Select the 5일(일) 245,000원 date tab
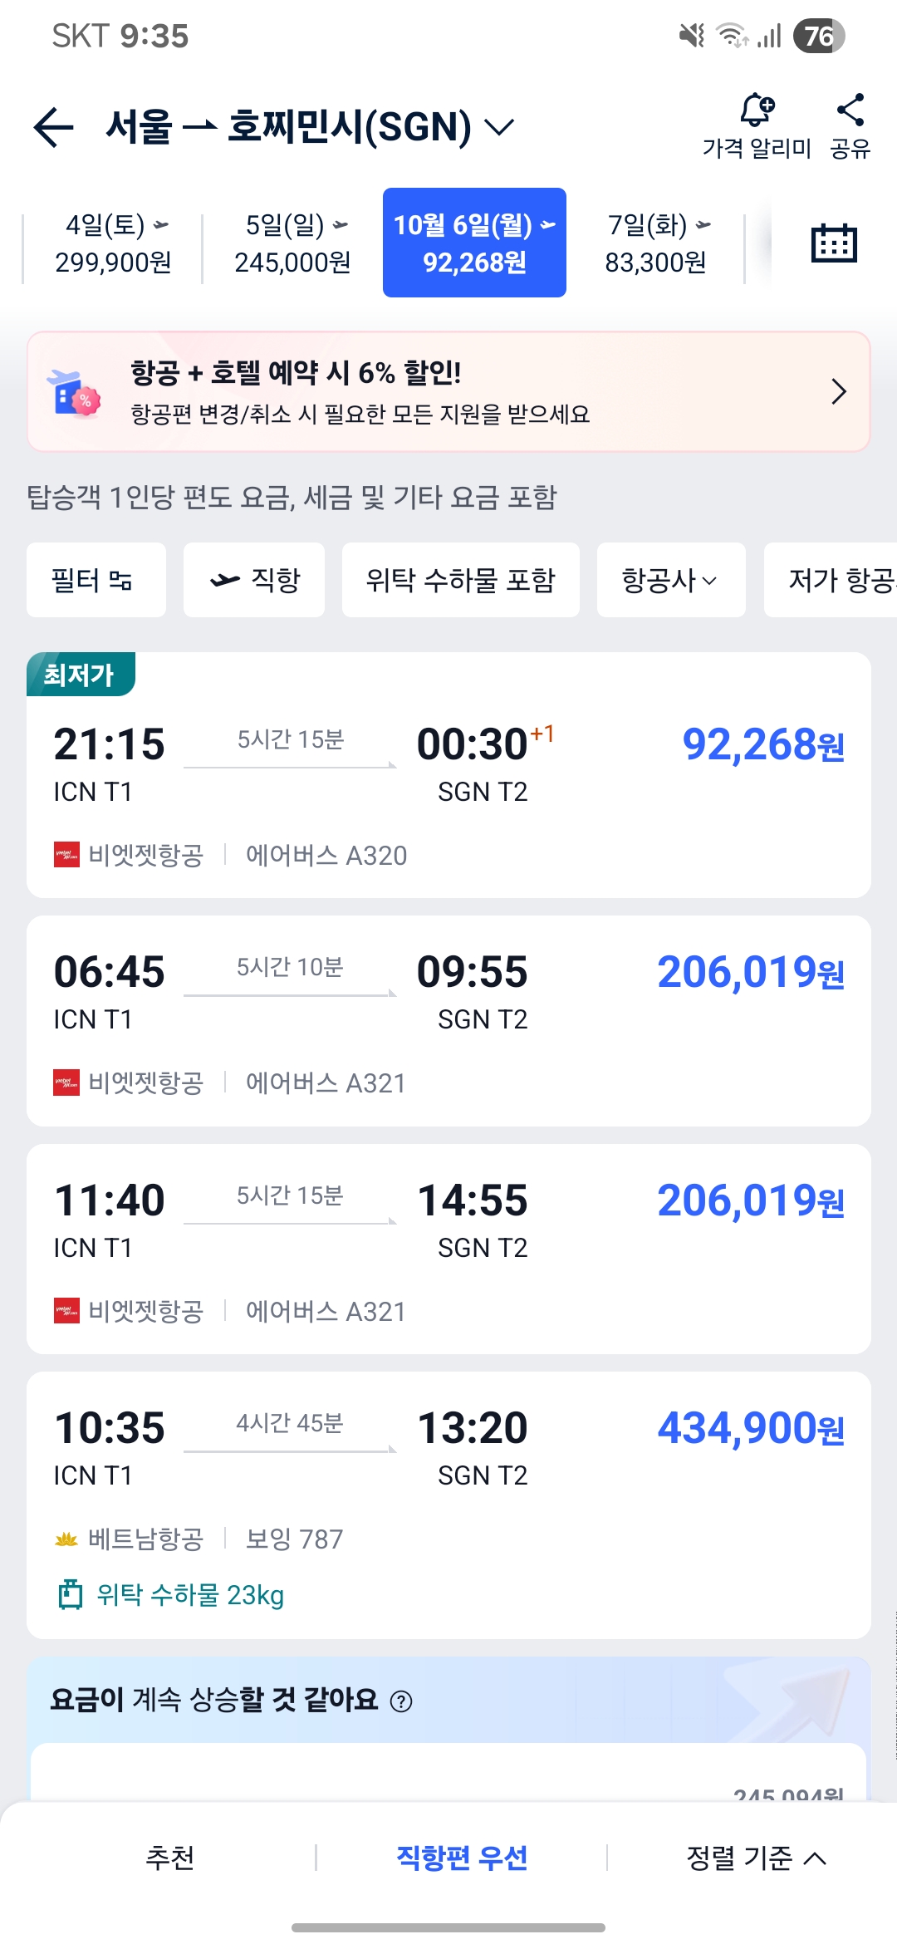Image resolution: width=897 pixels, height=1944 pixels. pos(292,243)
